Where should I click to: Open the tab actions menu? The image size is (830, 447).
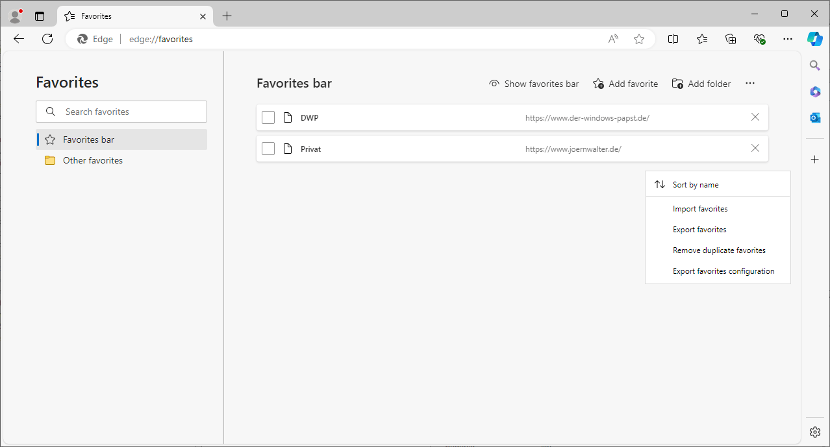tap(40, 16)
